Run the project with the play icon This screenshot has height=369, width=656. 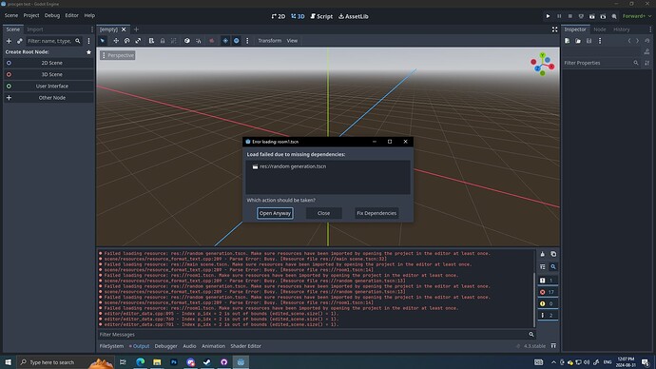tap(548, 16)
